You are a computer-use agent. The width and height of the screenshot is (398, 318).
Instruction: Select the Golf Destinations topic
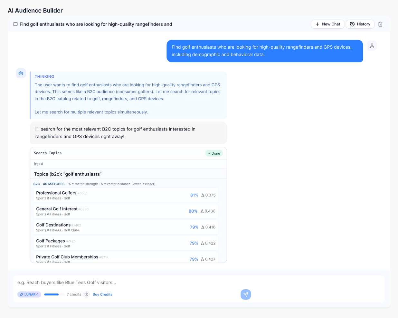click(126, 227)
